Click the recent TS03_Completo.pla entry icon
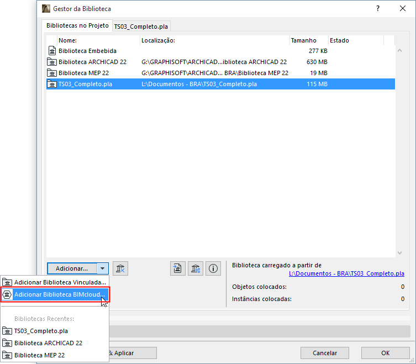Image resolution: width=416 pixels, height=364 pixels. 7,331
